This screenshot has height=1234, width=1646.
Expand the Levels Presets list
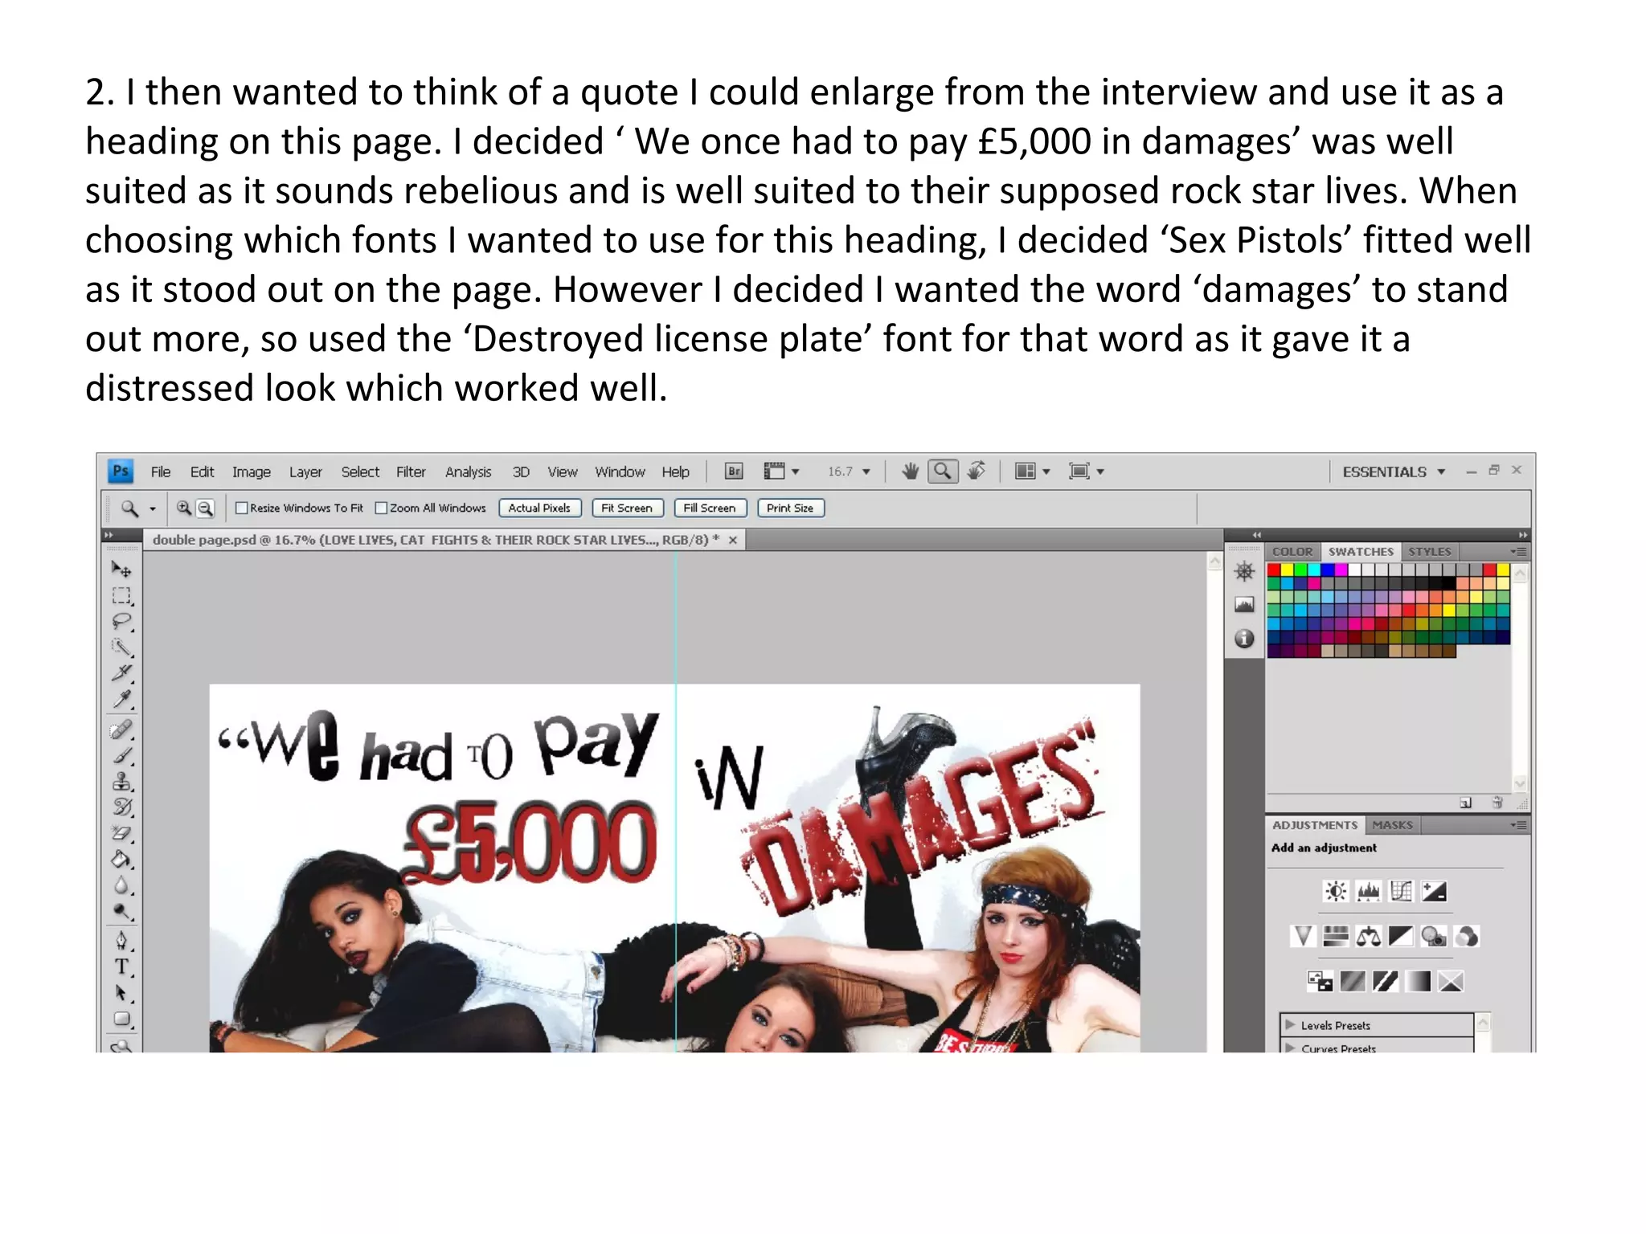(x=1290, y=1024)
